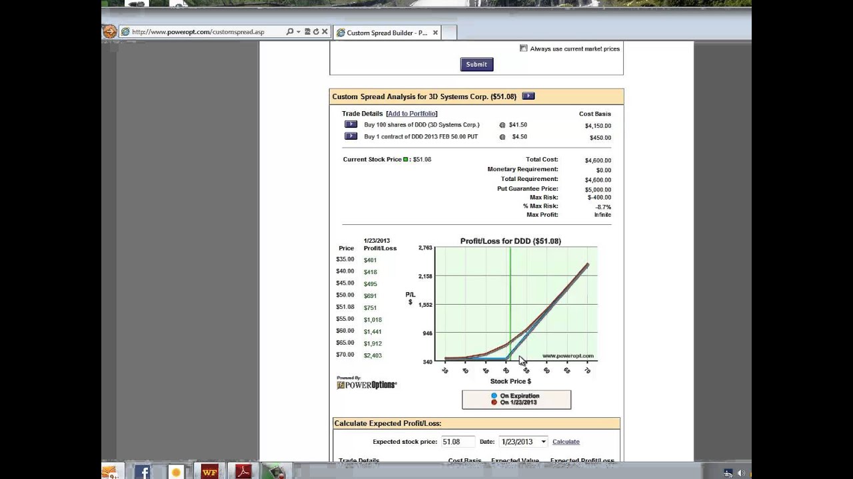Open Facebook from the taskbar

pyautogui.click(x=142, y=472)
